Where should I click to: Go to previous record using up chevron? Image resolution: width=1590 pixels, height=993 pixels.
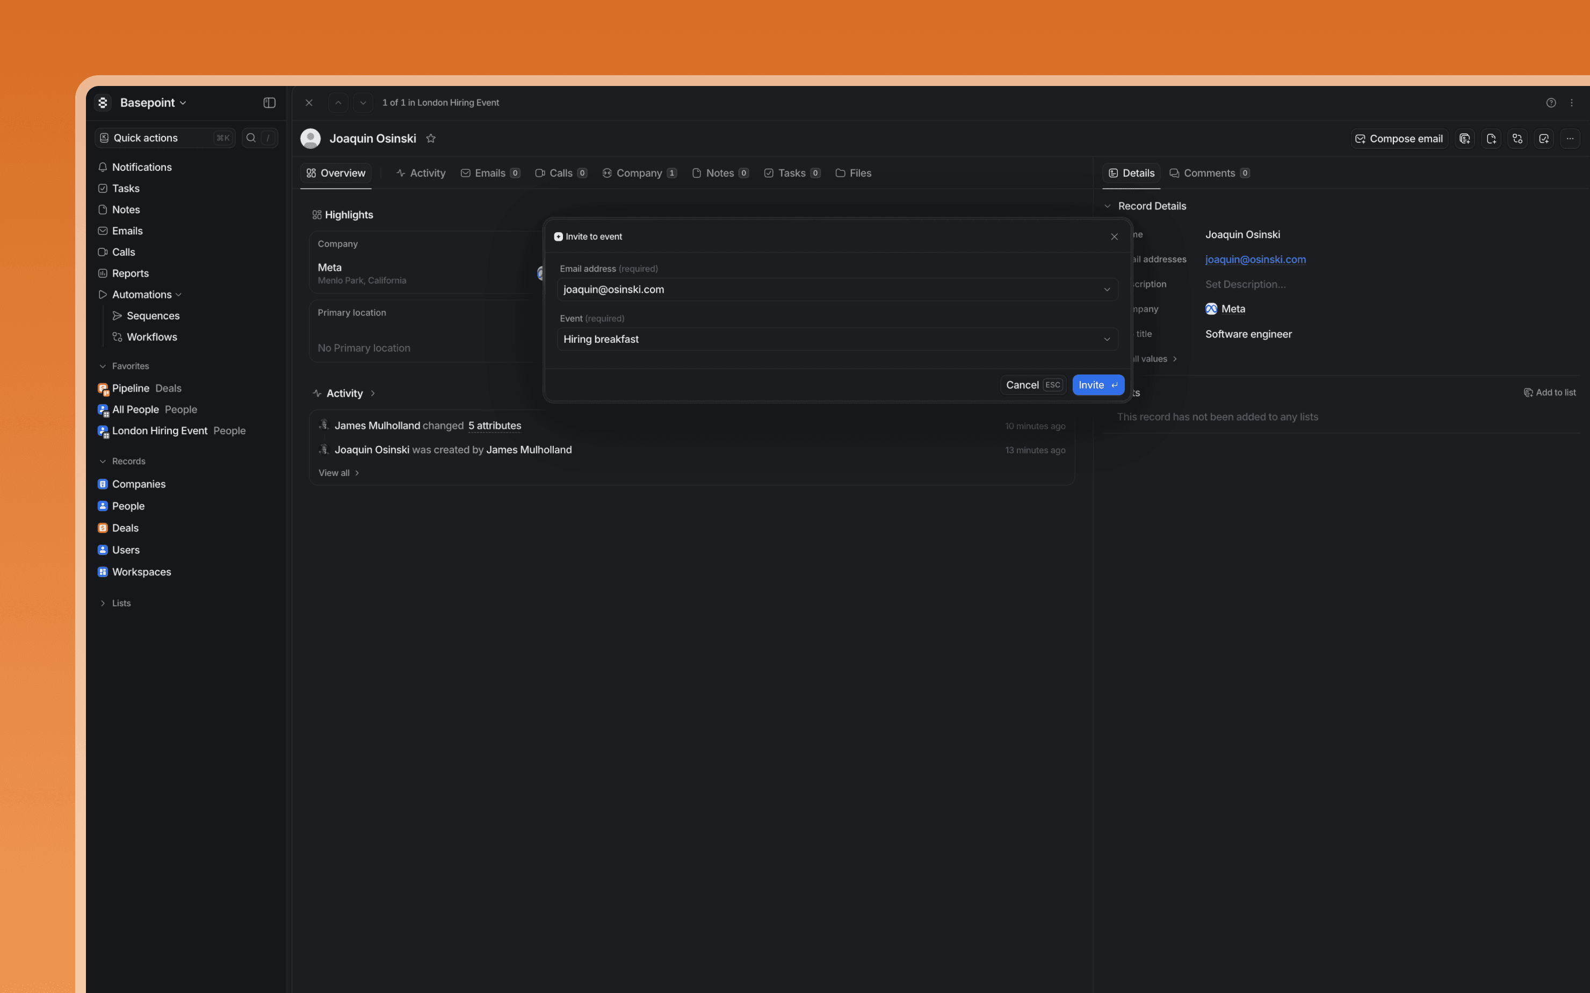point(338,103)
